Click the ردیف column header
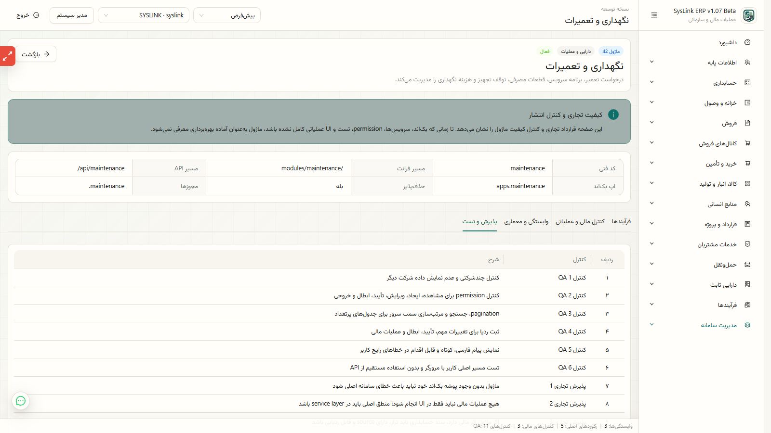Image resolution: width=771 pixels, height=433 pixels. pyautogui.click(x=607, y=259)
